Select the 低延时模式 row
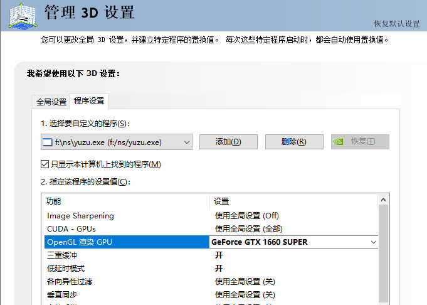The image size is (427, 305). tap(211, 268)
